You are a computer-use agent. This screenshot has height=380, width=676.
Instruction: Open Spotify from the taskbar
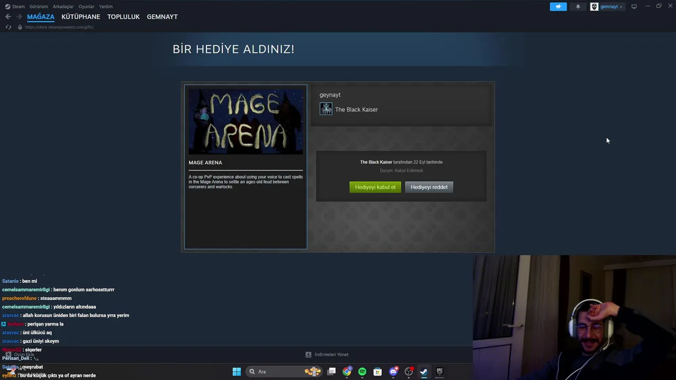click(x=362, y=372)
